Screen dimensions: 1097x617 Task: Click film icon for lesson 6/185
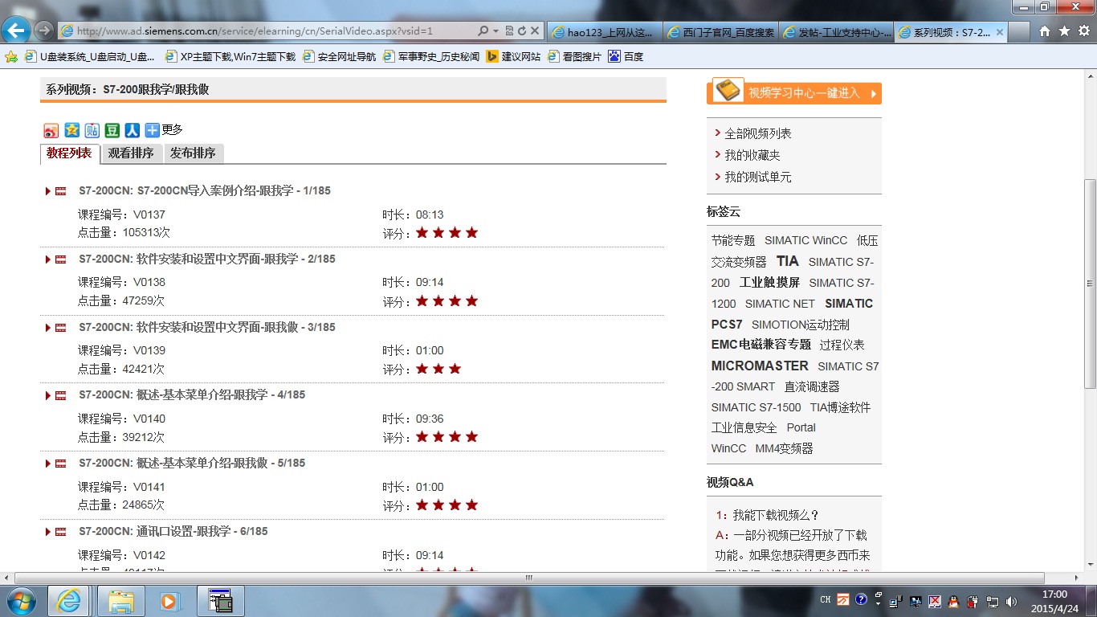61,532
